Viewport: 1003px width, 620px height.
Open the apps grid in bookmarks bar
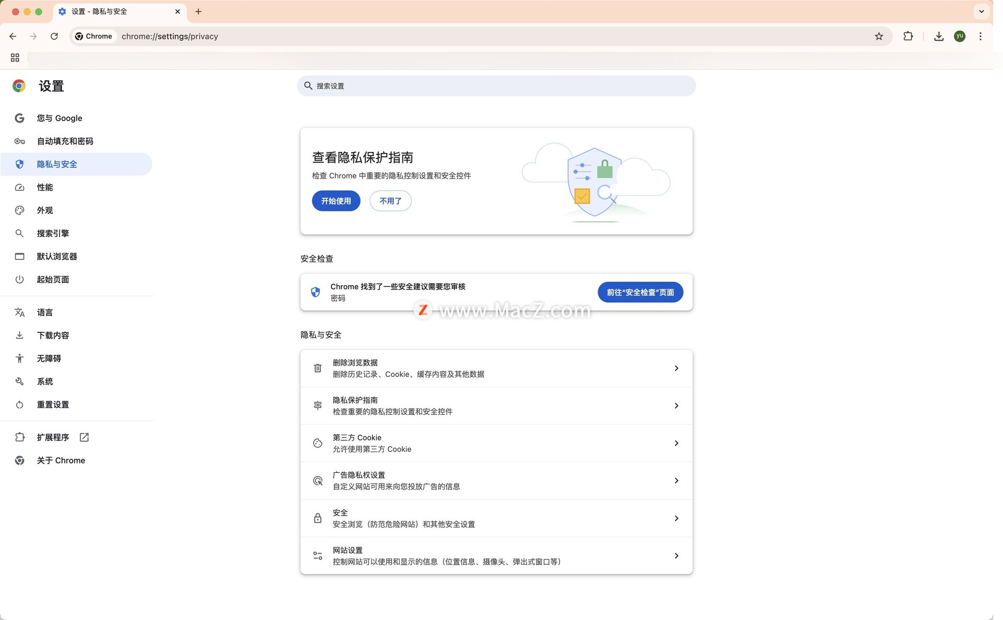tap(15, 57)
